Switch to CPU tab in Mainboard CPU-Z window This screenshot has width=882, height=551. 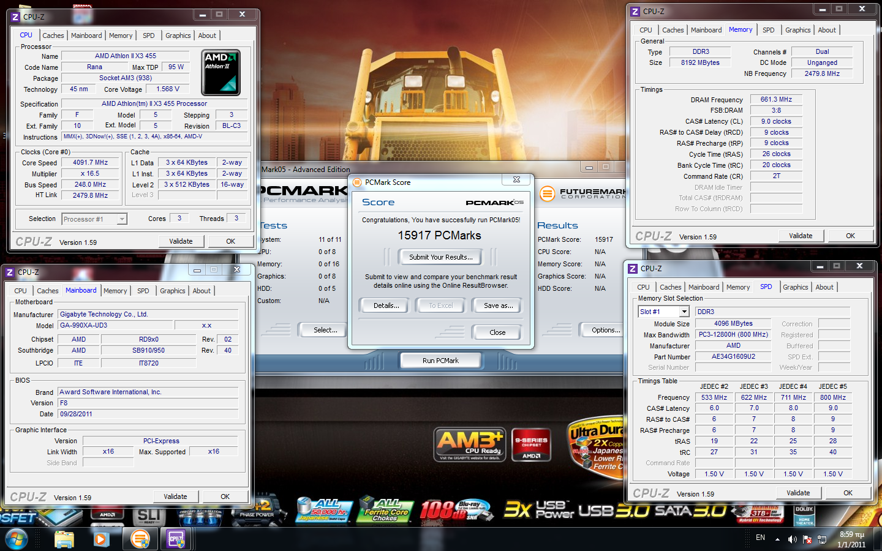[20, 291]
